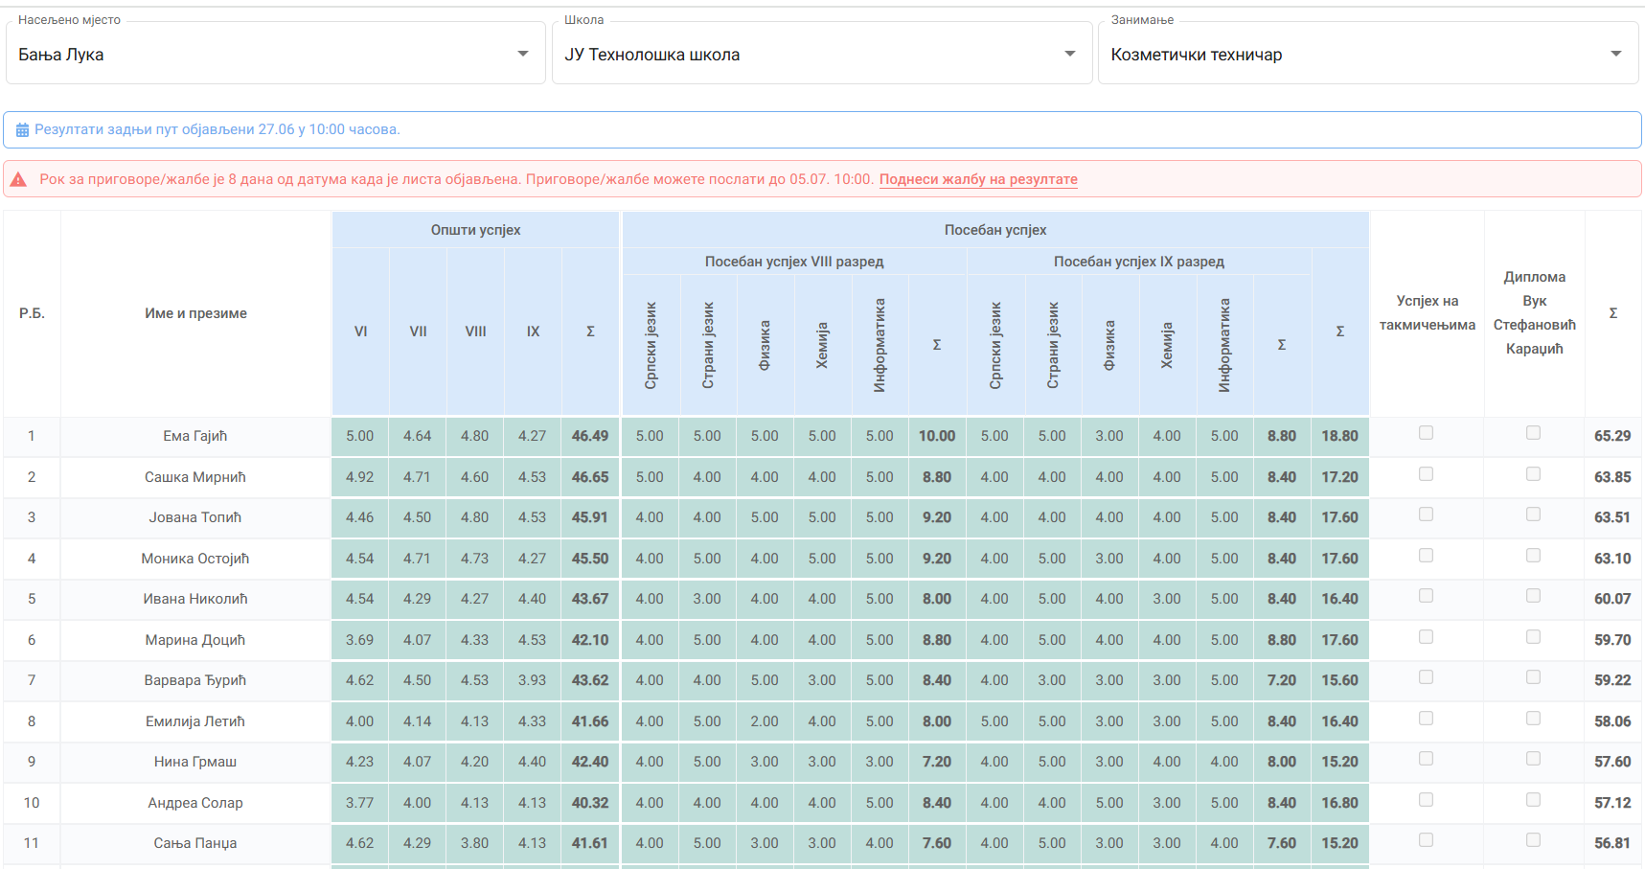
Task: Click general success sum 46.49
Action: point(590,436)
